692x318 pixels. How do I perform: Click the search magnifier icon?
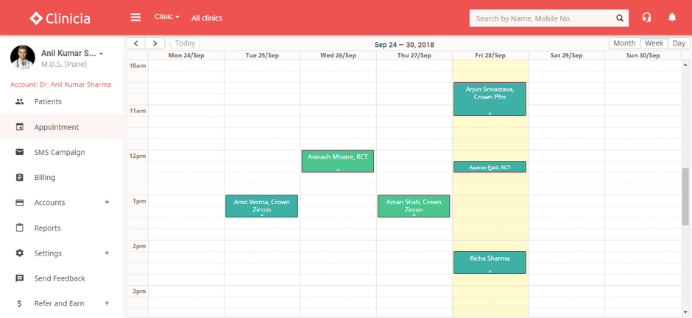point(620,18)
